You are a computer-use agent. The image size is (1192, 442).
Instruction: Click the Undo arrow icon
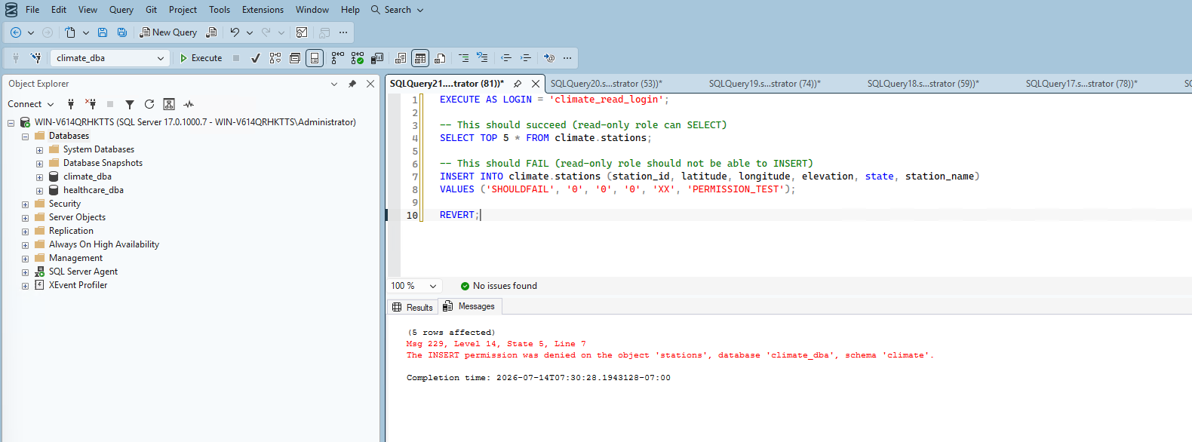coord(235,32)
